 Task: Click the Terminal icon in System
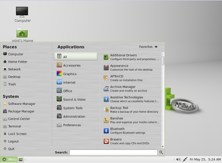pyautogui.click(x=5, y=126)
